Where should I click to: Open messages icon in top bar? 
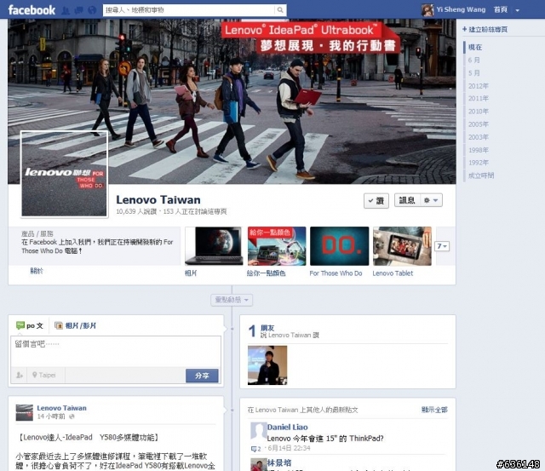[x=78, y=10]
